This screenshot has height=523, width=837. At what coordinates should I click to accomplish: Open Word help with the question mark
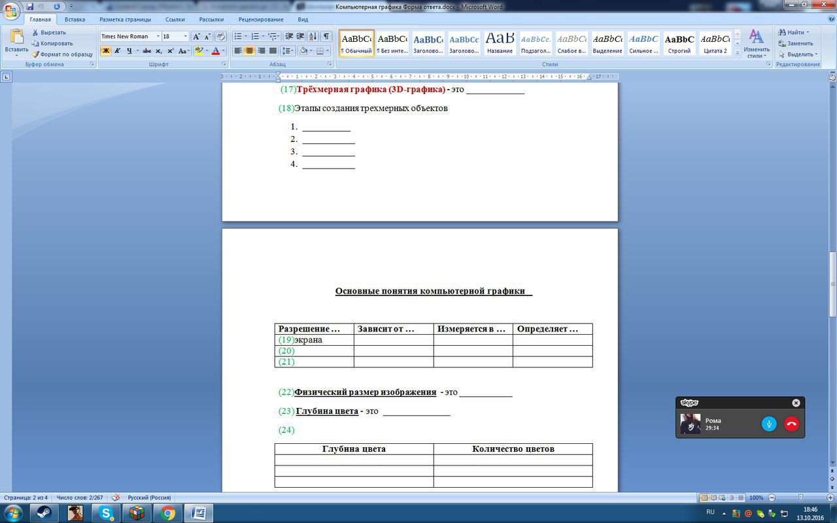click(x=830, y=20)
